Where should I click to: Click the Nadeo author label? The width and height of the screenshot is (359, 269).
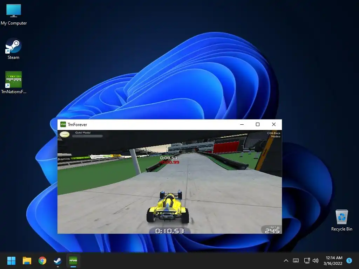click(x=276, y=136)
